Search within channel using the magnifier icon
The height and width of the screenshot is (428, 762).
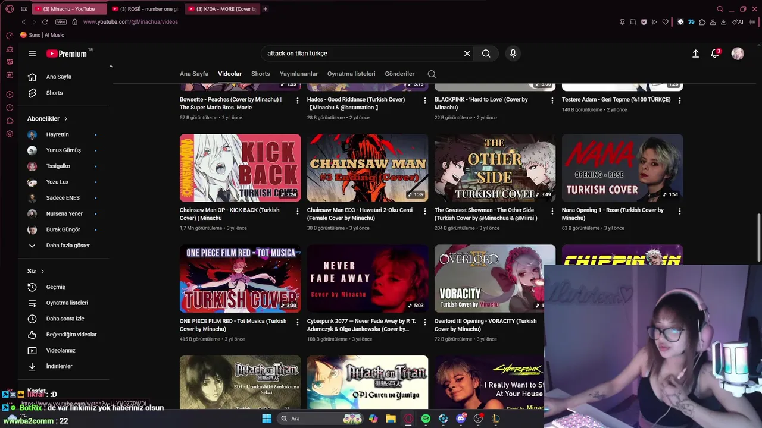click(432, 74)
